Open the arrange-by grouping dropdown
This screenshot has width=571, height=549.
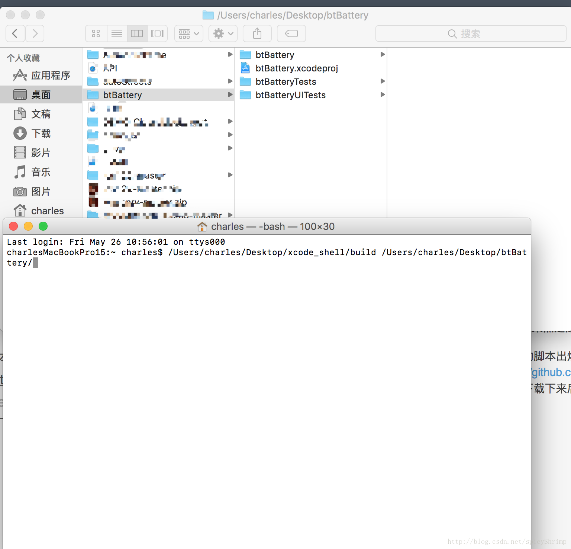189,33
